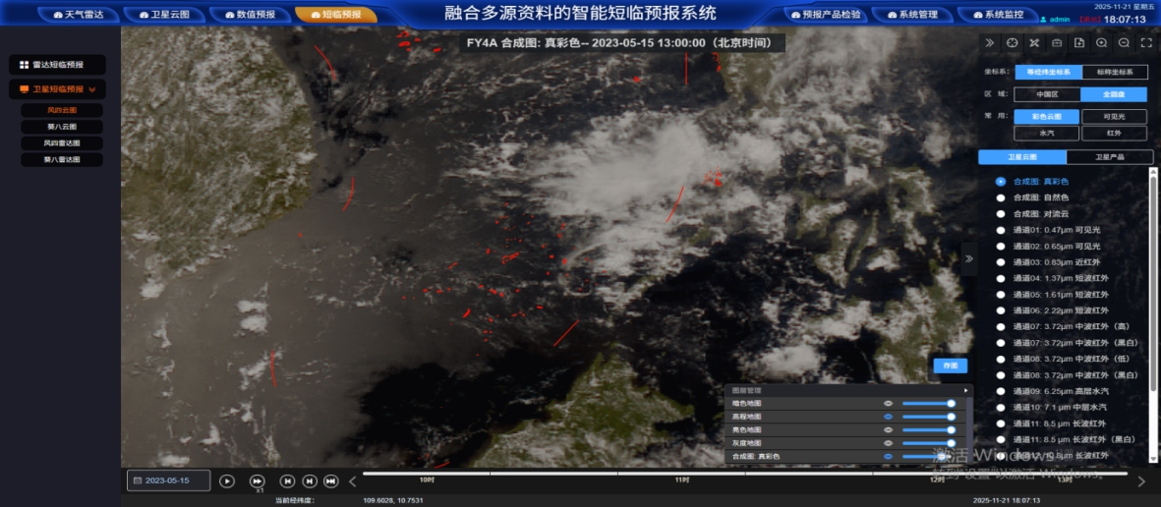The image size is (1161, 507).
Task: Click the calendar icon in the date field
Action: [138, 481]
